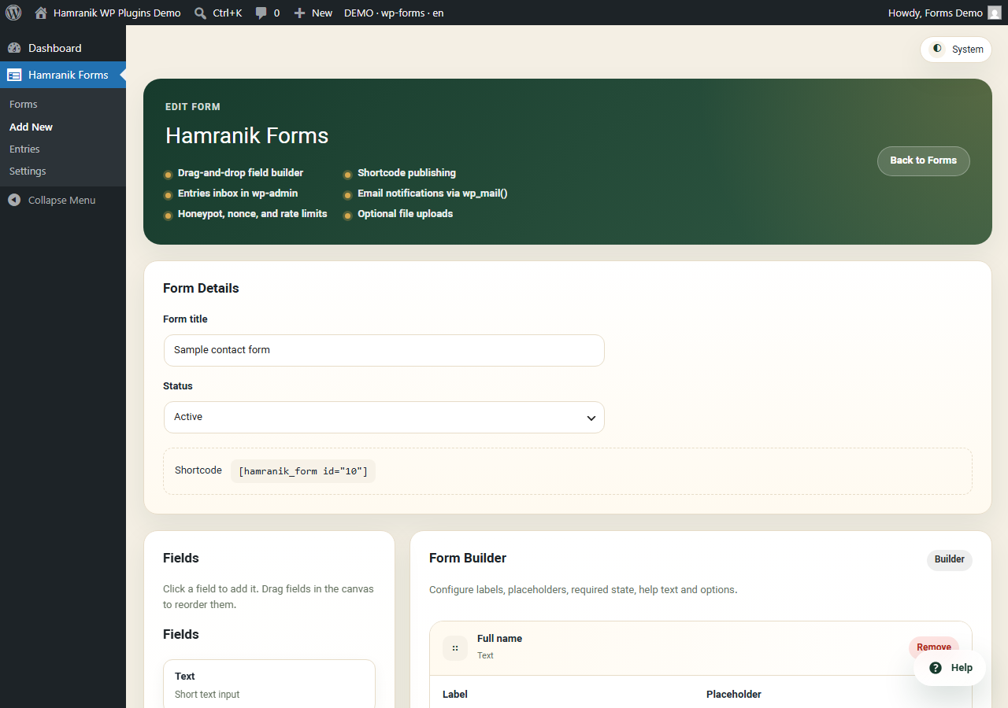
Task: Click the Placeholder label
Action: coord(734,694)
